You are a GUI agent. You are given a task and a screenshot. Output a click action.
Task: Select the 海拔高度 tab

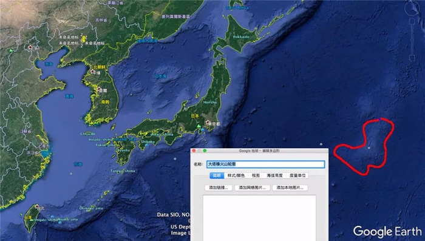point(274,175)
